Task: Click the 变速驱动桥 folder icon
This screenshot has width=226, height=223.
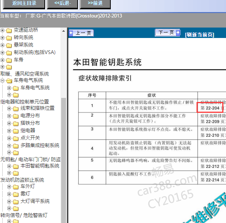Action: [x=9, y=31]
